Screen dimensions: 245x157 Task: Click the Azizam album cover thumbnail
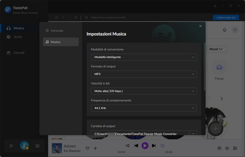point(57,148)
